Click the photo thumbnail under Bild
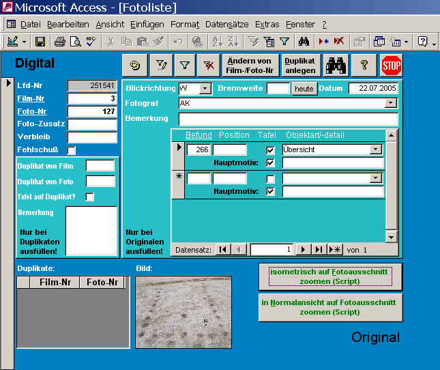The height and width of the screenshot is (370, 440). click(x=183, y=311)
